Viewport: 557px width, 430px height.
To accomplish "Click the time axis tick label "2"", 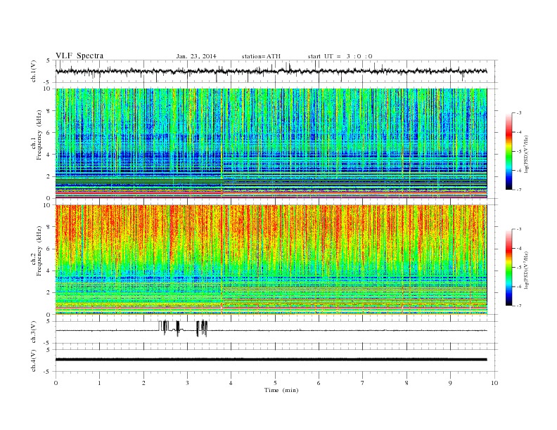I will [143, 383].
